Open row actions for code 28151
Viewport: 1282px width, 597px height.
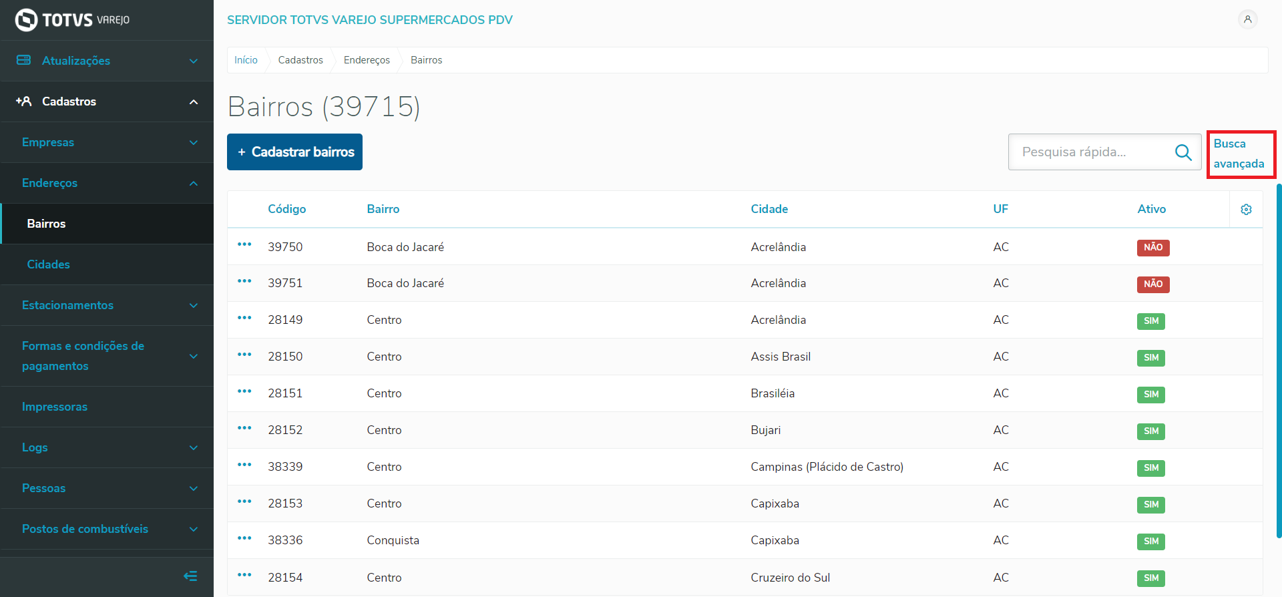tap(244, 391)
